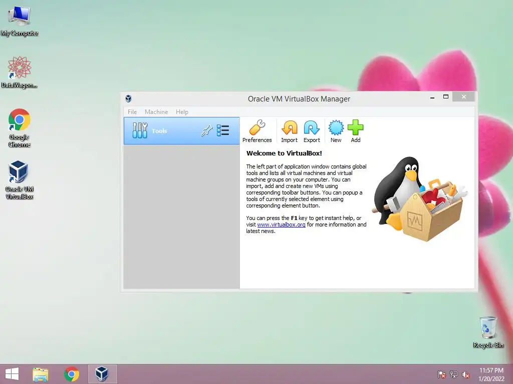Screen dimensions: 513x384
Task: Select the Recycle Bin icon
Action: pyautogui.click(x=488, y=332)
